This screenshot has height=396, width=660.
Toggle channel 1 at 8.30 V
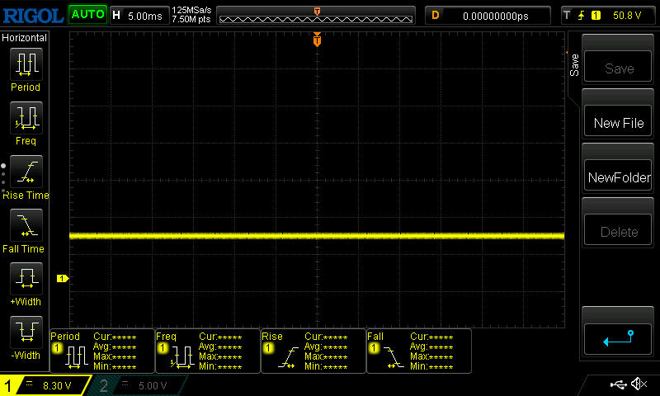pyautogui.click(x=45, y=385)
